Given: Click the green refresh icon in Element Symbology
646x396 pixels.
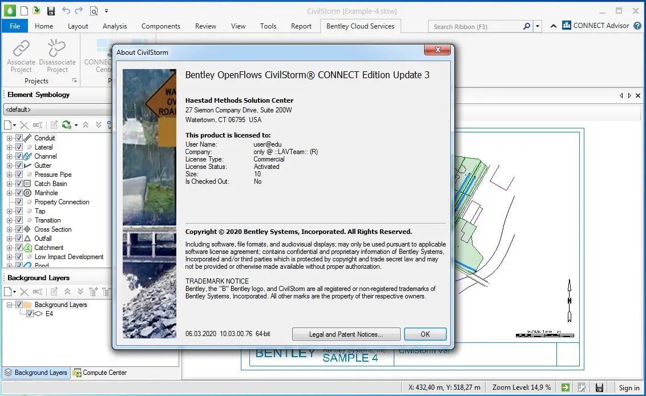Looking at the screenshot, I should tap(66, 124).
